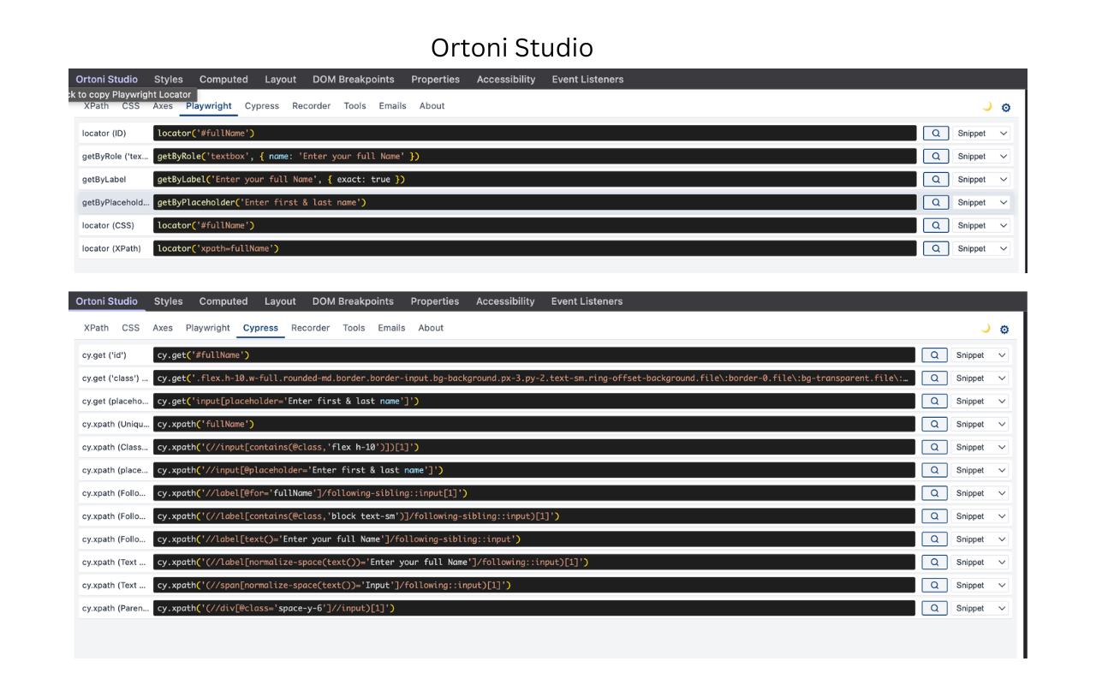The height and width of the screenshot is (685, 1096).
Task: Click the 'getByPlacehold...' row label
Action: point(115,203)
